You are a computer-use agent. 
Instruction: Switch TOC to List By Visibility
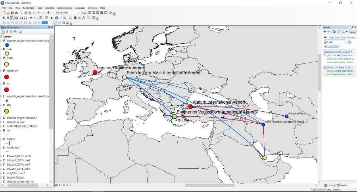[x=11, y=32]
